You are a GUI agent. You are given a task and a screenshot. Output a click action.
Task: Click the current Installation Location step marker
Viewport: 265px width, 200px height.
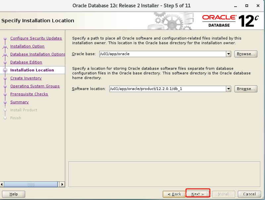(x=5, y=70)
